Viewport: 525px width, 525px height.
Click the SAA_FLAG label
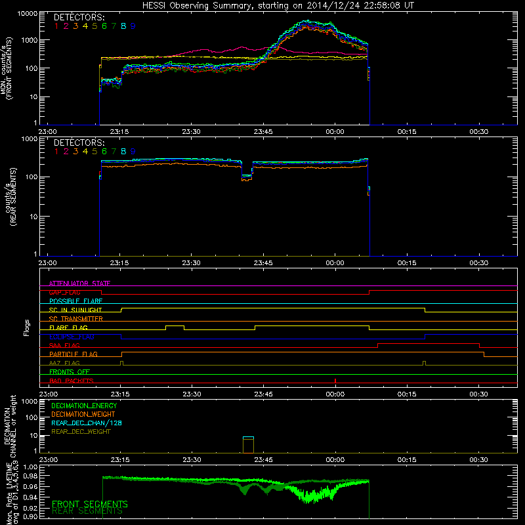(x=64, y=345)
